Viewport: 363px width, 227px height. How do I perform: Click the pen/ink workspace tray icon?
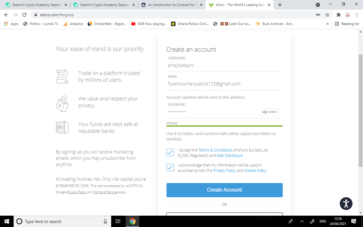tap(312, 221)
